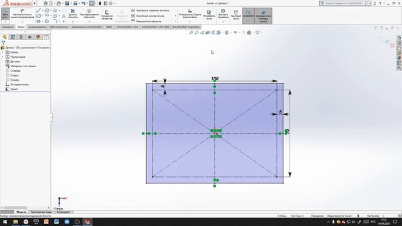Select the Circle sketch tool
Image resolution: width=402 pixels, height=226 pixels.
47,11
